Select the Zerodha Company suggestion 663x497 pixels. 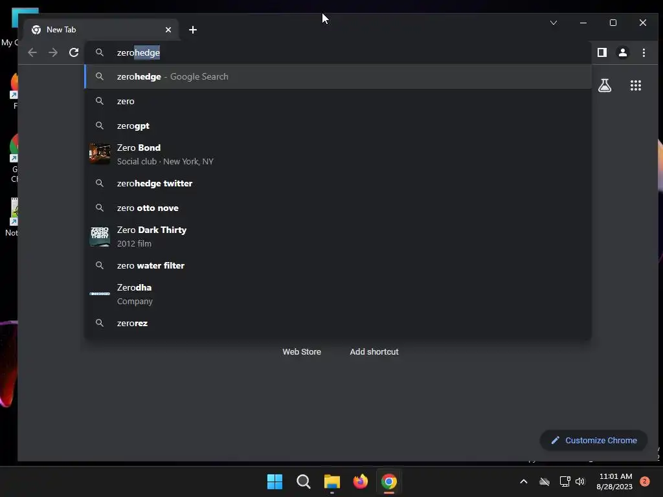point(338,294)
